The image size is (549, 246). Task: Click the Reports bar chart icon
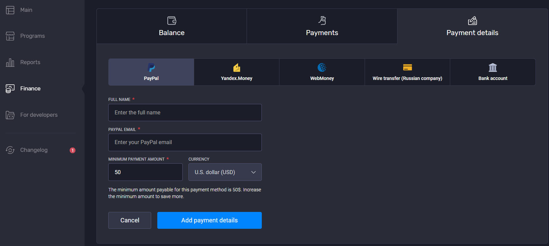click(x=10, y=62)
